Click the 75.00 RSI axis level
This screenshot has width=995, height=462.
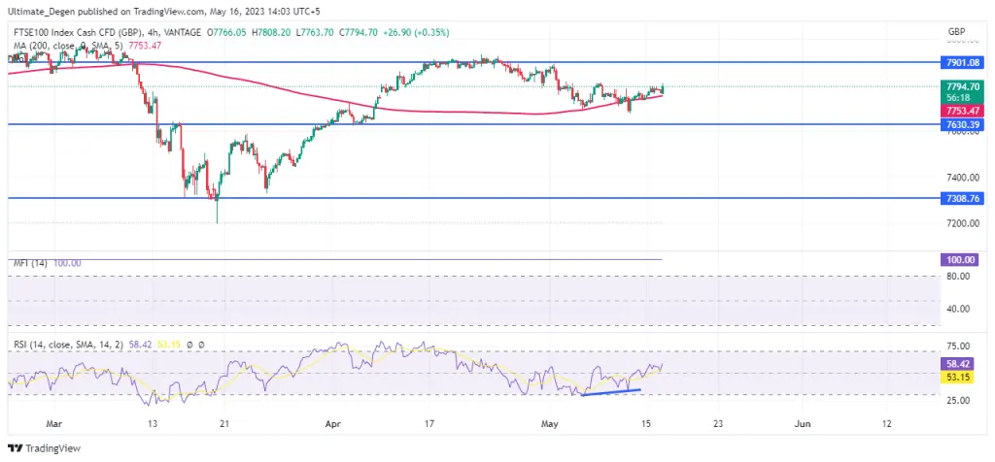(x=958, y=346)
